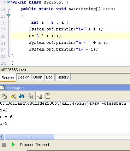Image resolution: width=130 pixels, height=151 pixels.
Task: Switch to the Source tab
Action: pyautogui.click(x=8, y=78)
